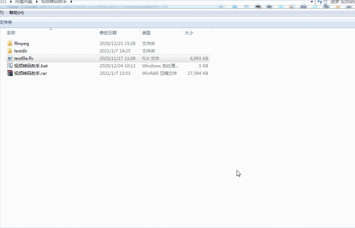
Task: Open the partially visible (T) tools menu
Action: (2, 12)
